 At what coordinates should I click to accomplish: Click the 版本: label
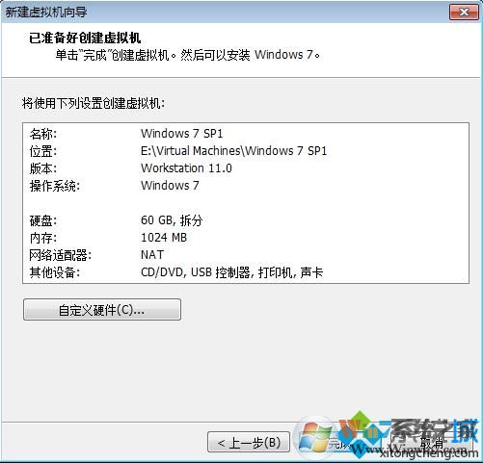(x=43, y=168)
